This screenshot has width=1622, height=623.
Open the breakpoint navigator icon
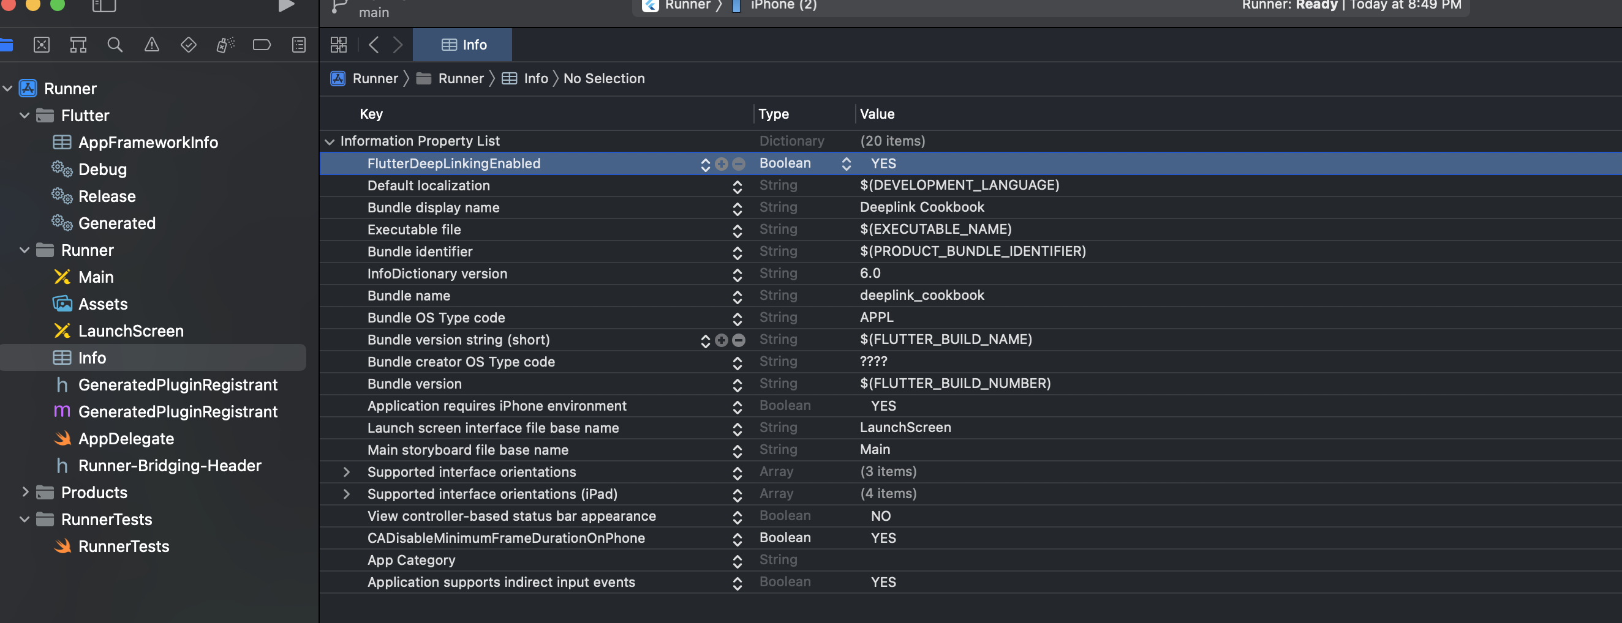coord(262,45)
